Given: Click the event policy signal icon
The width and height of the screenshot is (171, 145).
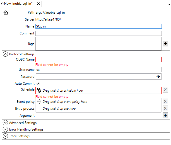Looking at the screenshot, I should pyautogui.click(x=38, y=102).
